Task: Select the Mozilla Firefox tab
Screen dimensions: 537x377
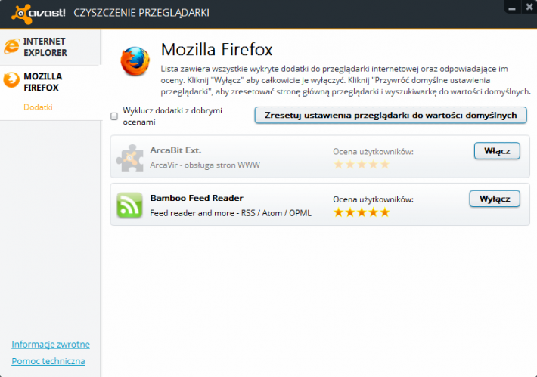Action: pos(50,82)
